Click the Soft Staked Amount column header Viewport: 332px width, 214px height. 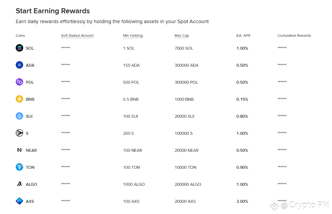click(x=77, y=35)
